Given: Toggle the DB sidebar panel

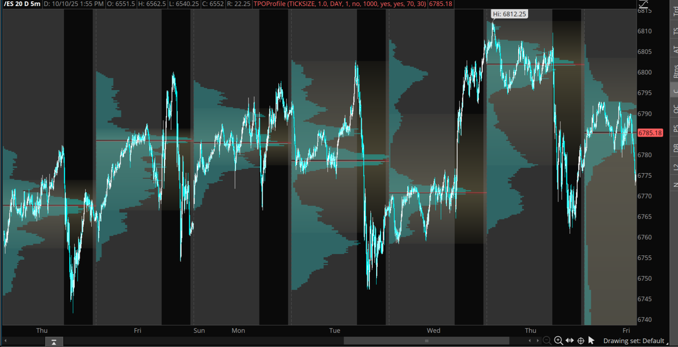Looking at the screenshot, I should [674, 147].
